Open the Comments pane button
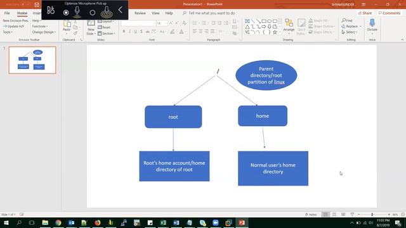Screen dimensions: 406x228 pyautogui.click(x=389, y=13)
